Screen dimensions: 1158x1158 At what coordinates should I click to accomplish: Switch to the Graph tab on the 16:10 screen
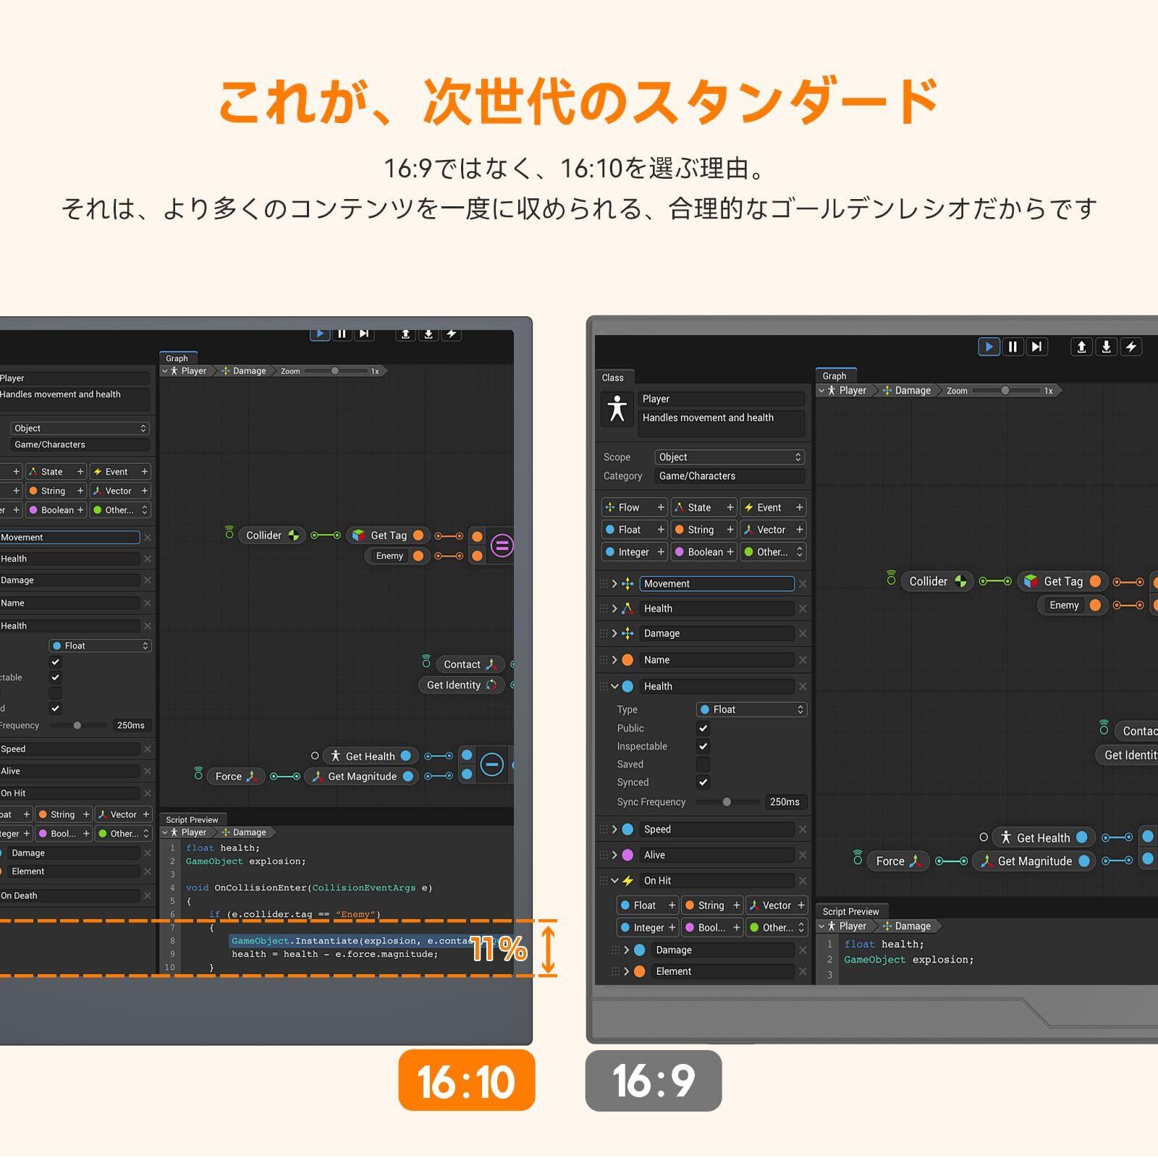coord(177,358)
